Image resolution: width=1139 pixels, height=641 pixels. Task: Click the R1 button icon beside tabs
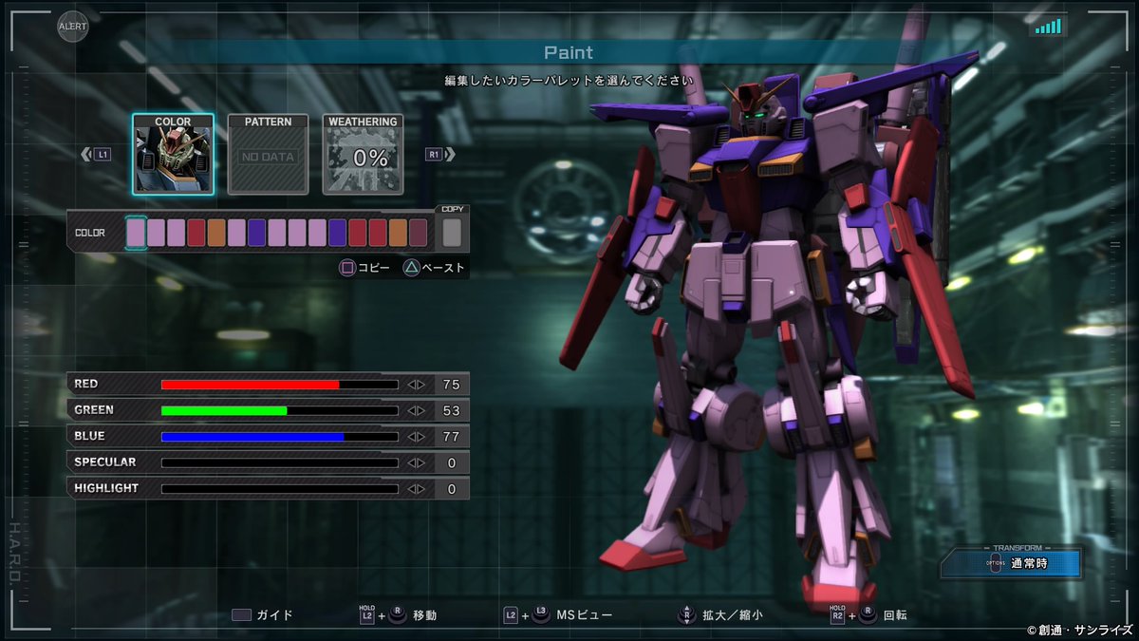[434, 154]
